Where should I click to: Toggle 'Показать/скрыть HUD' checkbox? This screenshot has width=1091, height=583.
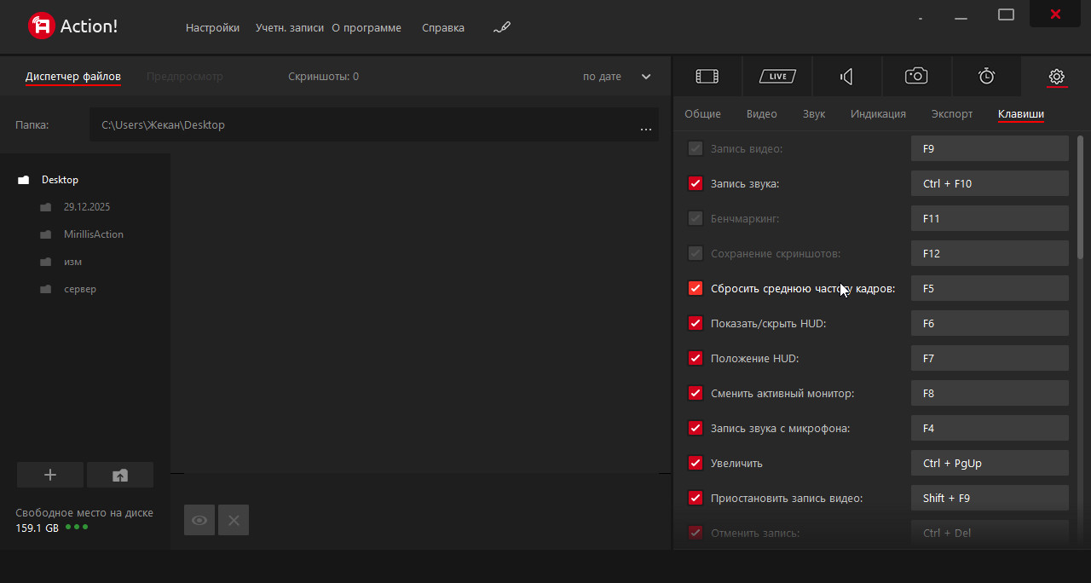point(696,323)
